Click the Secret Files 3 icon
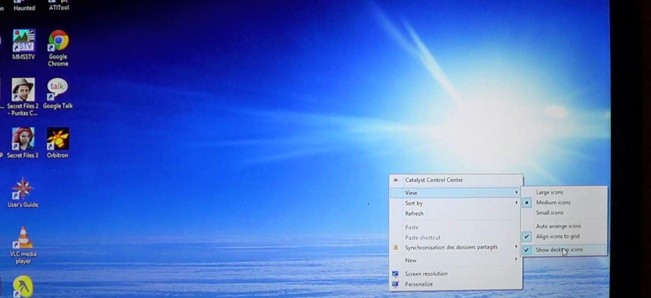 [x=23, y=140]
